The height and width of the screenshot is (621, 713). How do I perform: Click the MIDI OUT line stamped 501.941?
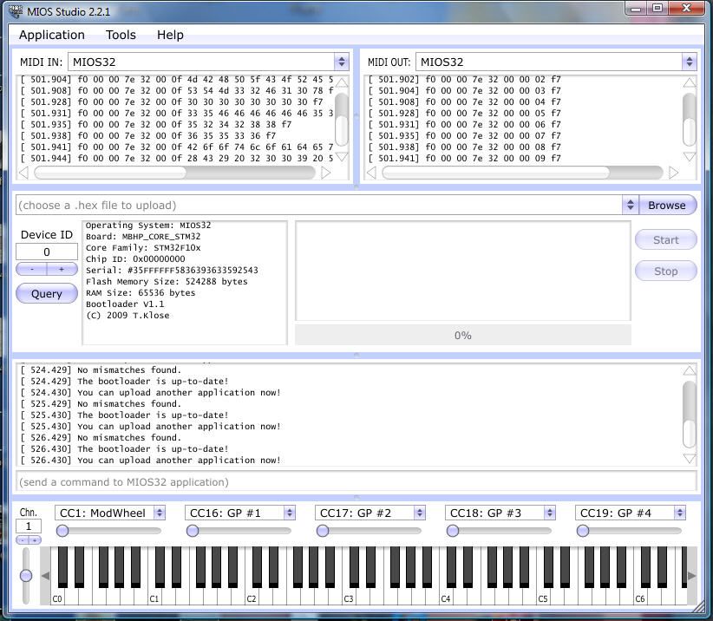click(x=465, y=158)
